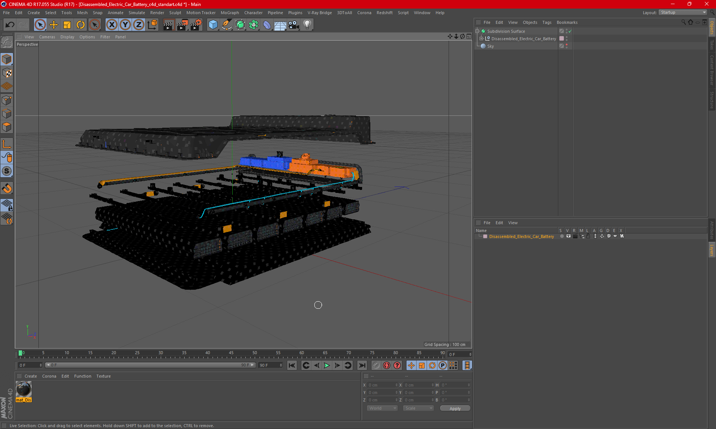716x429 pixels.
Task: Switch to Texture mode icon
Action: point(7,73)
